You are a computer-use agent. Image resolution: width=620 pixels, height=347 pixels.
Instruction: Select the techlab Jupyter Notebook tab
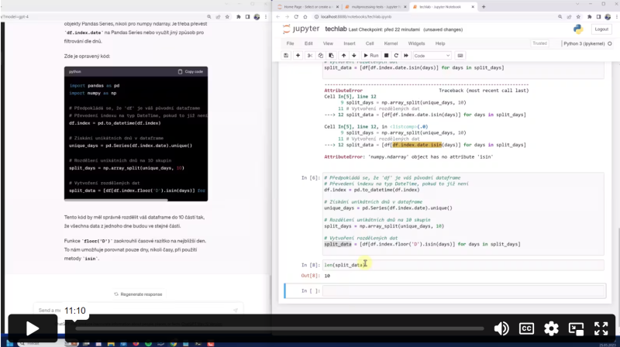coord(440,7)
